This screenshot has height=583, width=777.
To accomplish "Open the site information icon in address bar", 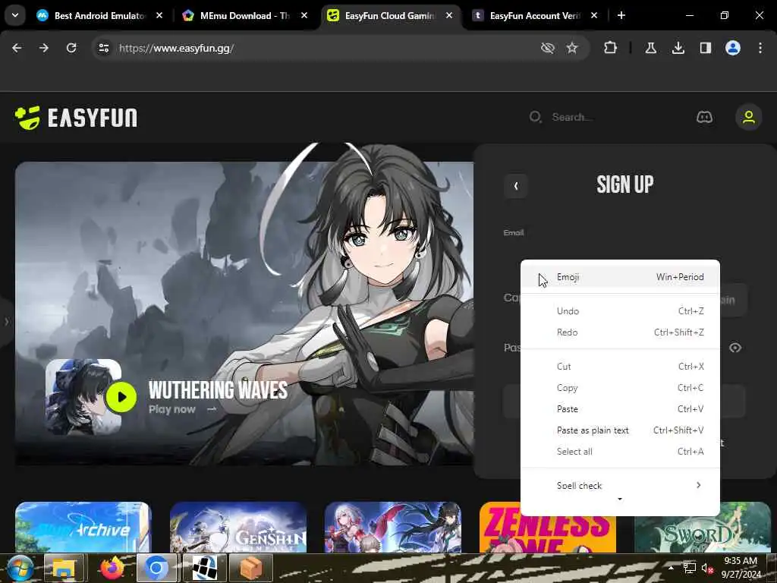I will [x=103, y=48].
